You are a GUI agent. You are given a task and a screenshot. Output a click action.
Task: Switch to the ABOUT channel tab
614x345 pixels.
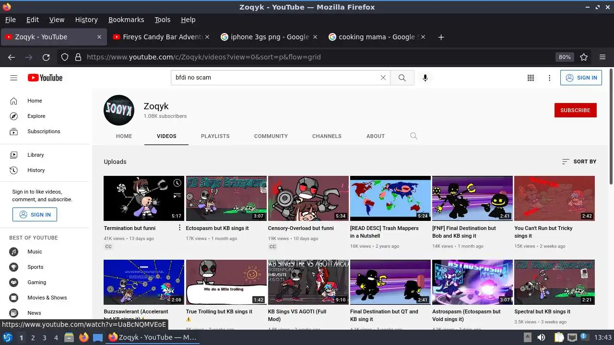pos(376,136)
